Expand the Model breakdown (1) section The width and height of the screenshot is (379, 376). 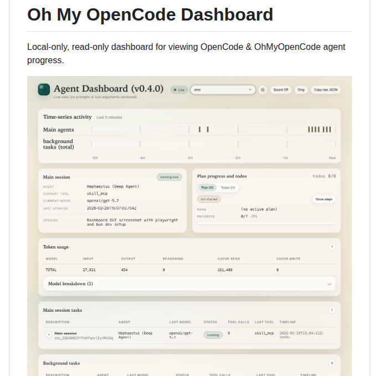coord(189,283)
